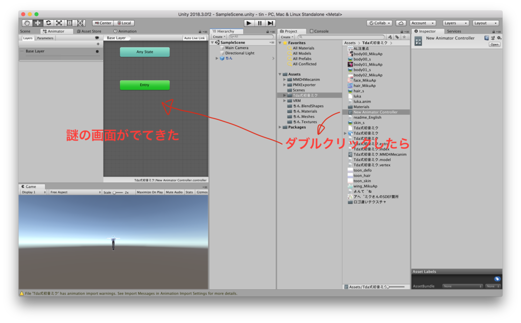Click Search by Label icon
This screenshot has height=323, width=521.
[397, 37]
